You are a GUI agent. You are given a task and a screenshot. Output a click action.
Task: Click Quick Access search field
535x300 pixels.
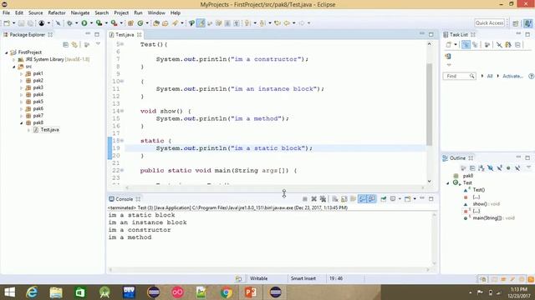pos(489,23)
